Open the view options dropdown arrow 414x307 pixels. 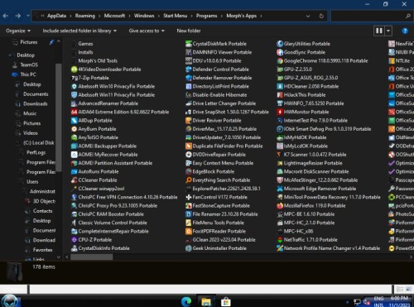coord(388,31)
